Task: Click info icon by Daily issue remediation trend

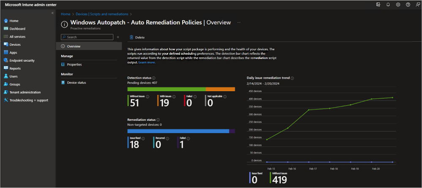Action: click(x=292, y=78)
